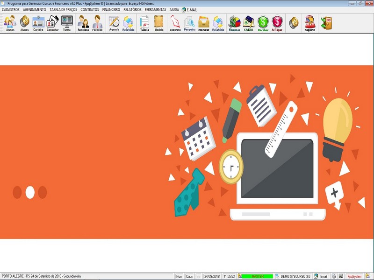Click the Pesquisa magnifier icon
Screen dimensions: 374x280
click(x=190, y=23)
